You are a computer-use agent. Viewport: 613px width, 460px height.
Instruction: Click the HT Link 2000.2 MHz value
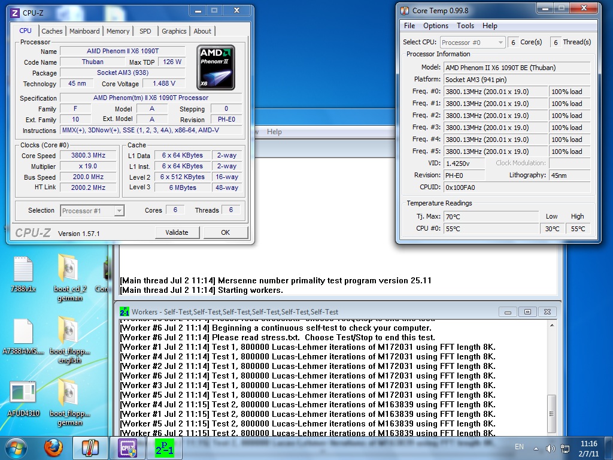pyautogui.click(x=89, y=187)
